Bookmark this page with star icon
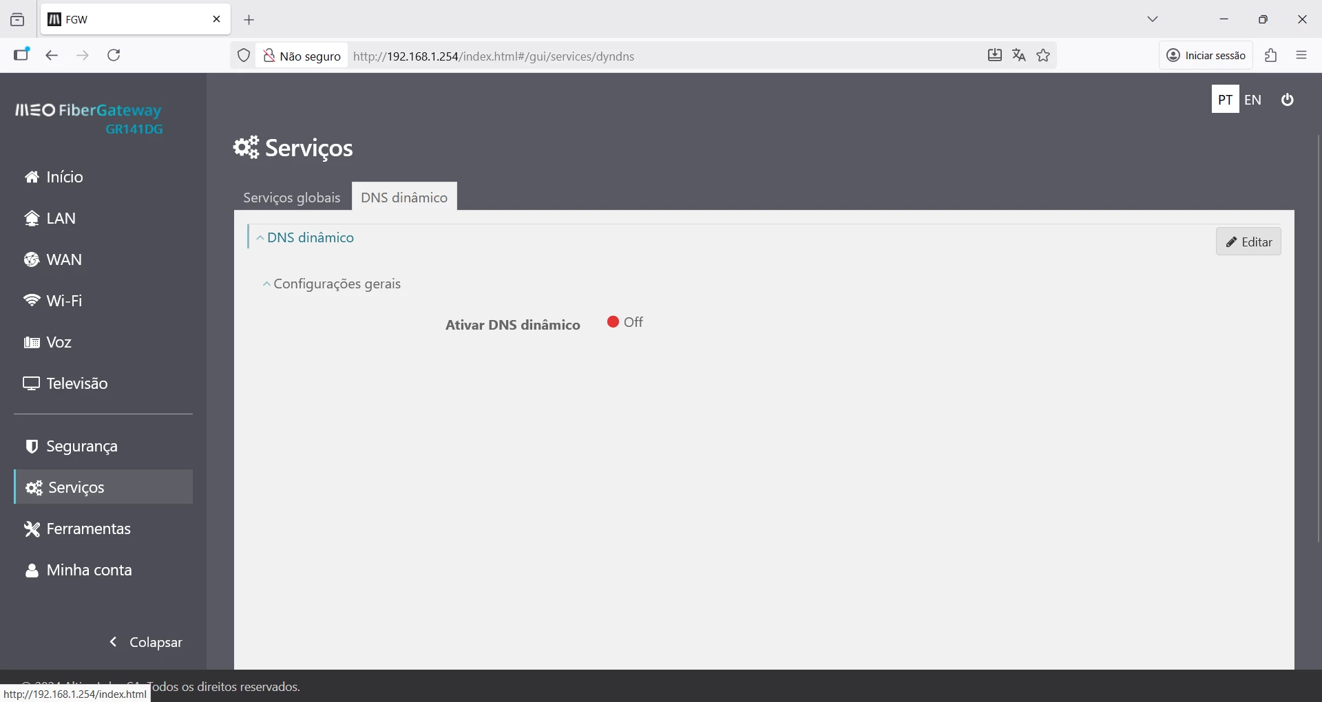This screenshot has width=1322, height=702. click(1044, 56)
